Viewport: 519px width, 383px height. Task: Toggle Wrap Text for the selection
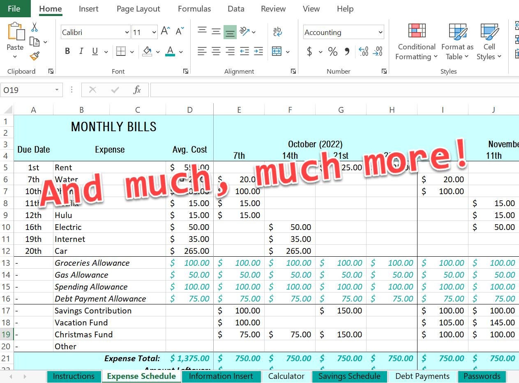tap(277, 31)
